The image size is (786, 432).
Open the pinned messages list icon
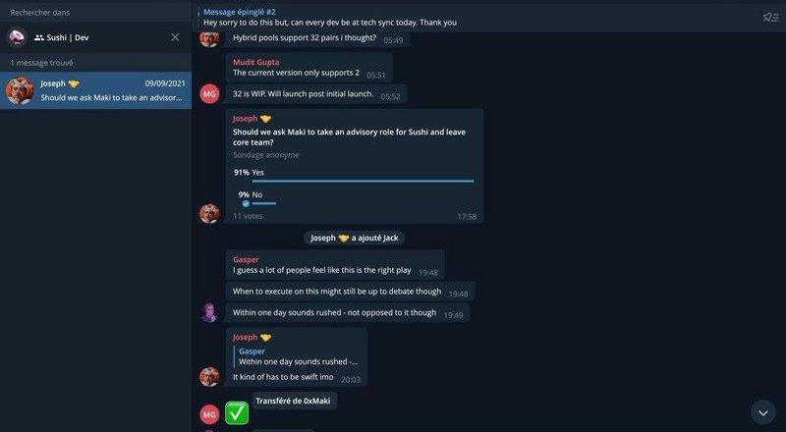[x=770, y=18]
